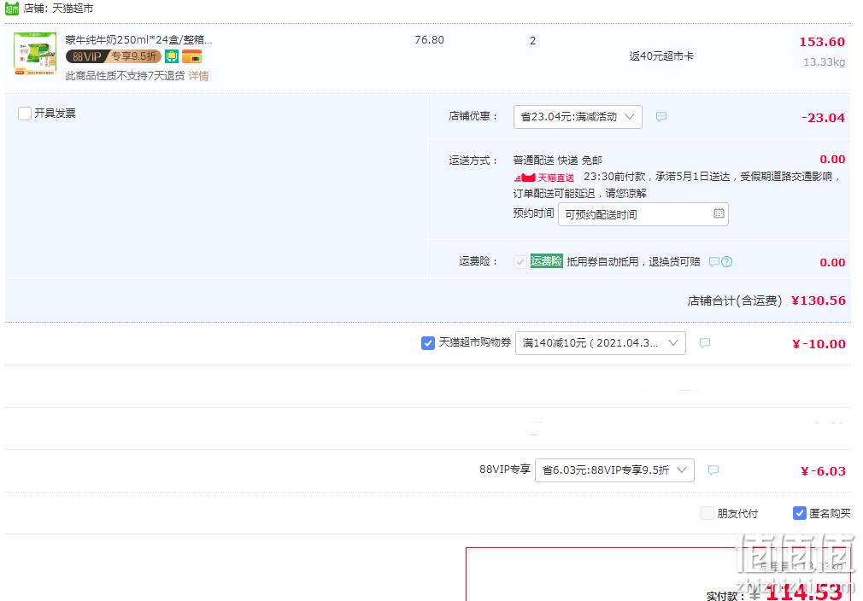Click the question mark help icon for 运费险
The height and width of the screenshot is (601, 863).
[x=727, y=262]
